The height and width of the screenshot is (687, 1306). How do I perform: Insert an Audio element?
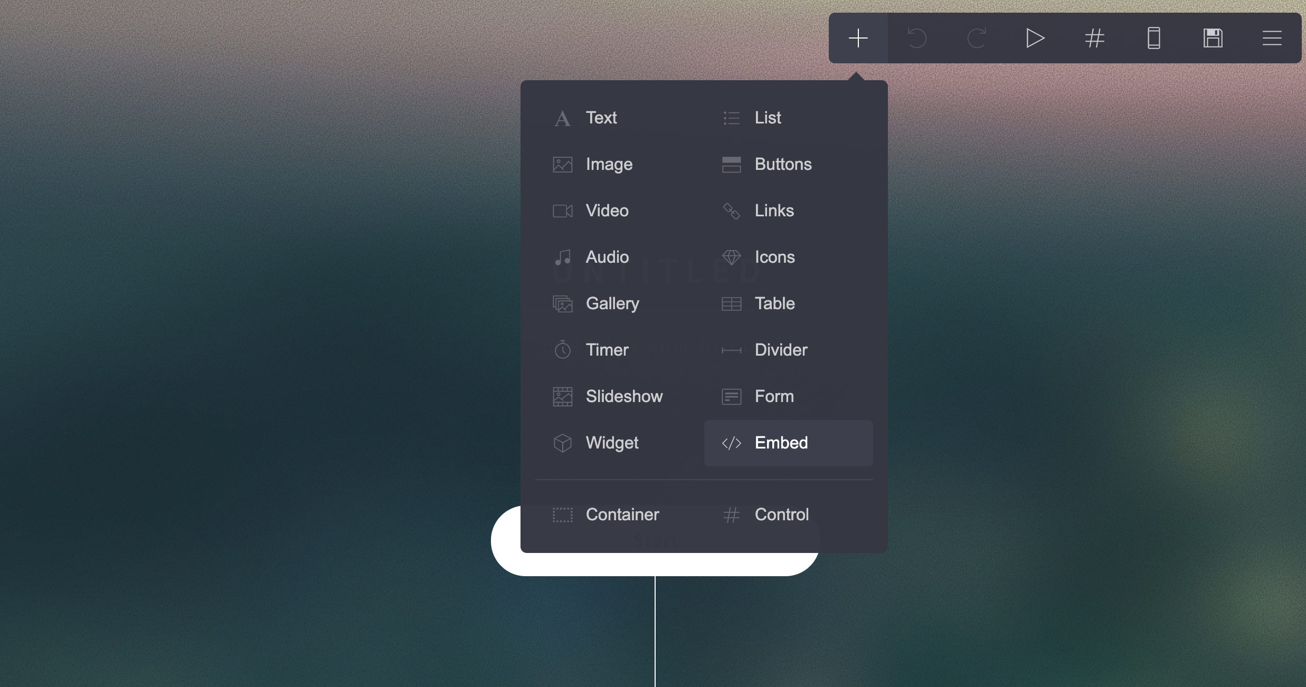[x=620, y=257]
